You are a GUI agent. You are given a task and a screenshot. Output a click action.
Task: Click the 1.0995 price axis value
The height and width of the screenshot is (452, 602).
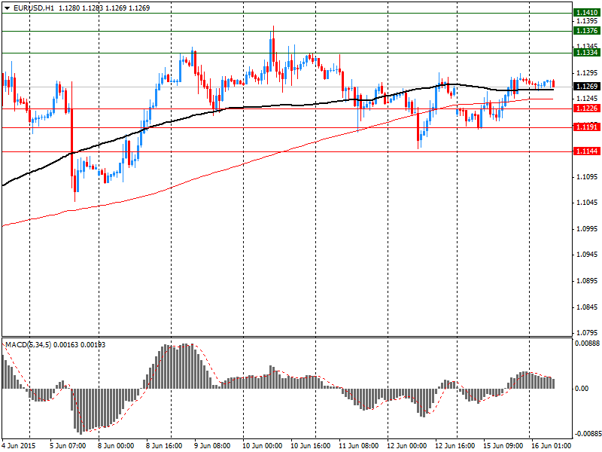coord(588,229)
